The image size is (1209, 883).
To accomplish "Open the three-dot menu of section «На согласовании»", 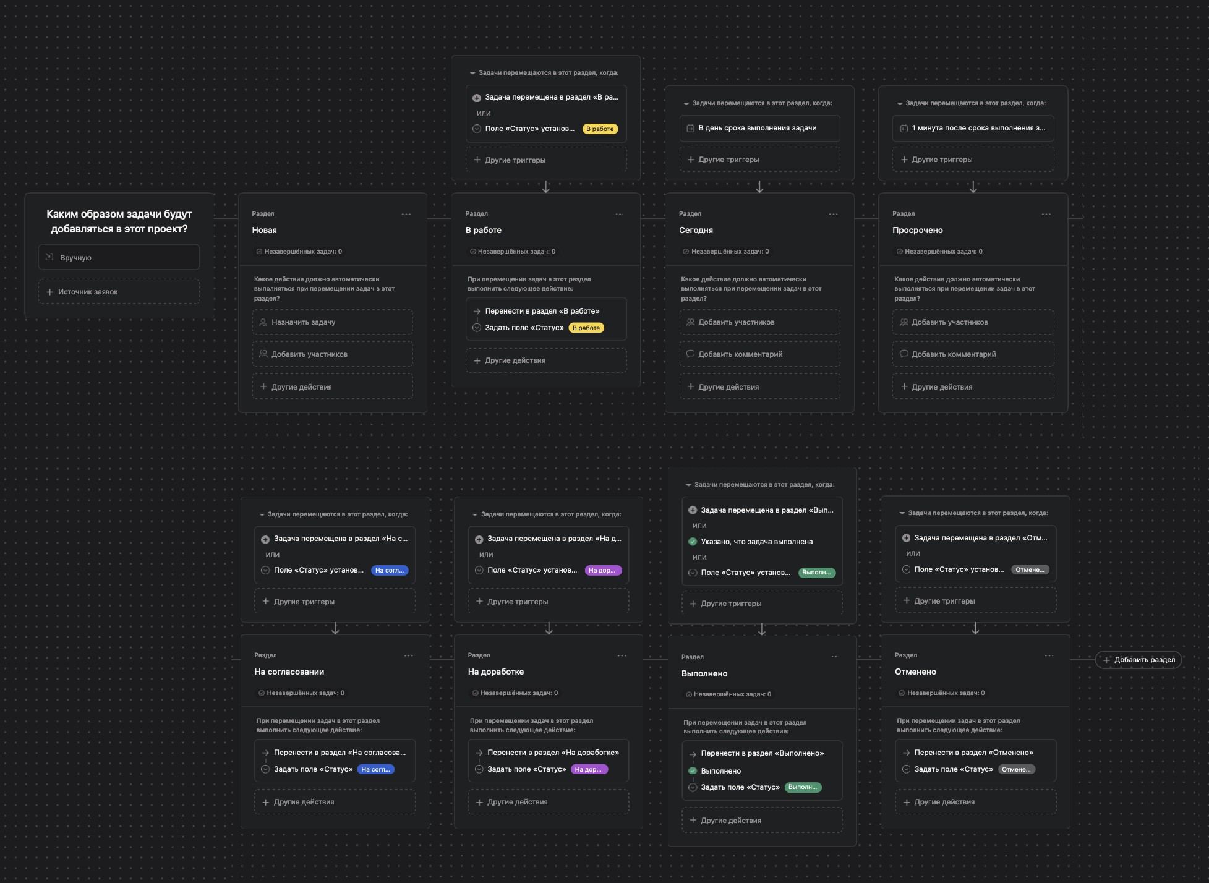I will (409, 655).
